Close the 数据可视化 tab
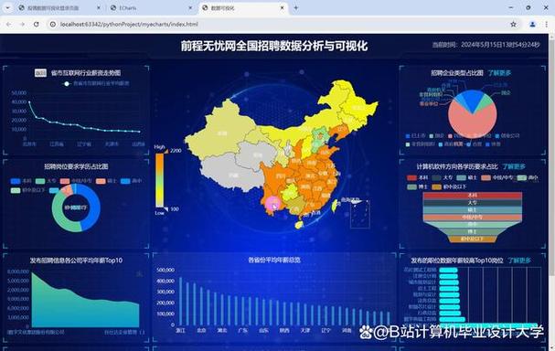 pyautogui.click(x=283, y=7)
